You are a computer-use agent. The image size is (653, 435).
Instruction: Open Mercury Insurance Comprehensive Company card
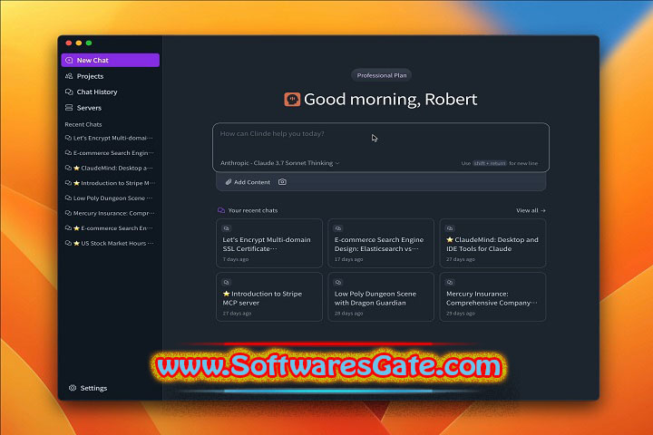[x=492, y=297]
